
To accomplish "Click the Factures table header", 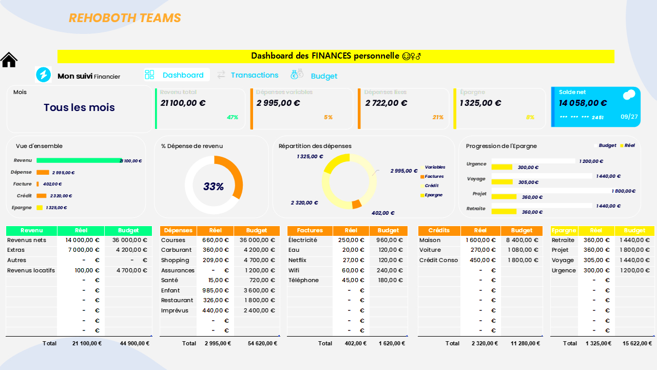I will [310, 231].
